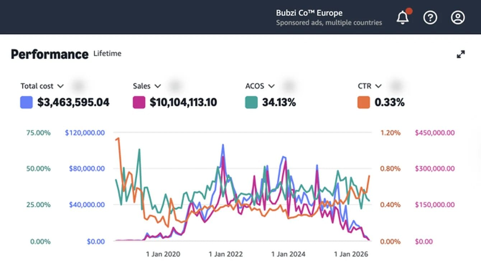Viewport: 481px width, 278px height.
Task: Open the ACOS metric dropdown
Action: point(260,86)
